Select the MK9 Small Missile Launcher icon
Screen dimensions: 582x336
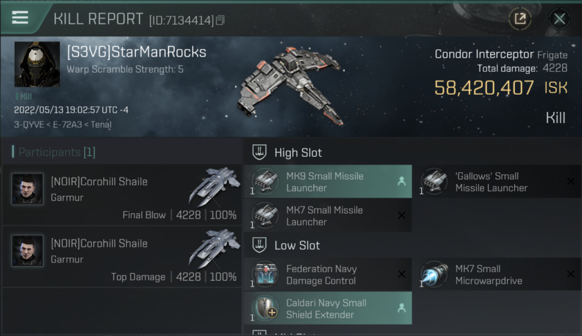(264, 181)
